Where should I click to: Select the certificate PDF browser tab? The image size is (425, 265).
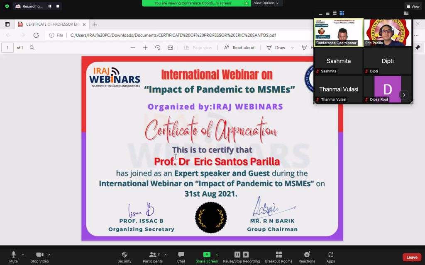coord(52,24)
